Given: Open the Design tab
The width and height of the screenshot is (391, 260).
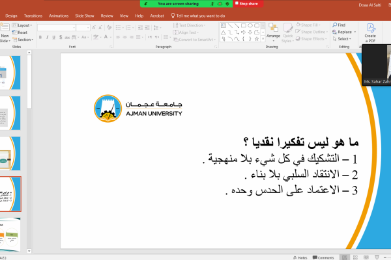Looking at the screenshot, I should coord(11,16).
